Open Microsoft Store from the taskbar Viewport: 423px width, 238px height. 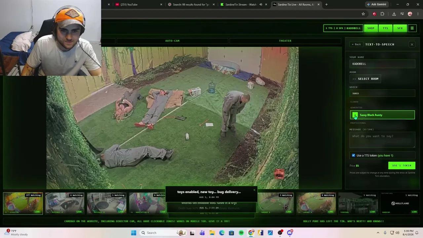tap(231, 233)
